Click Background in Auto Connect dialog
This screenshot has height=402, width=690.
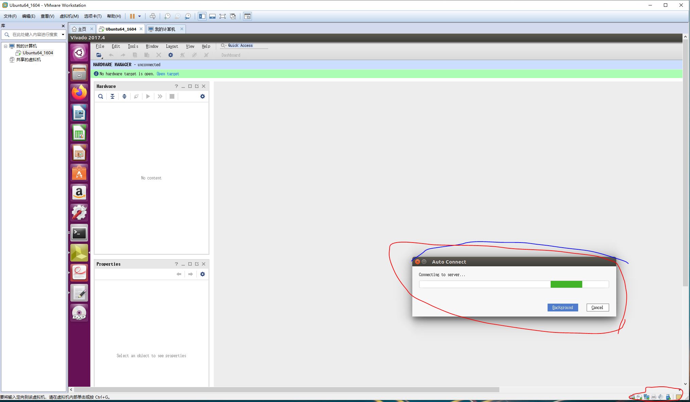point(563,308)
